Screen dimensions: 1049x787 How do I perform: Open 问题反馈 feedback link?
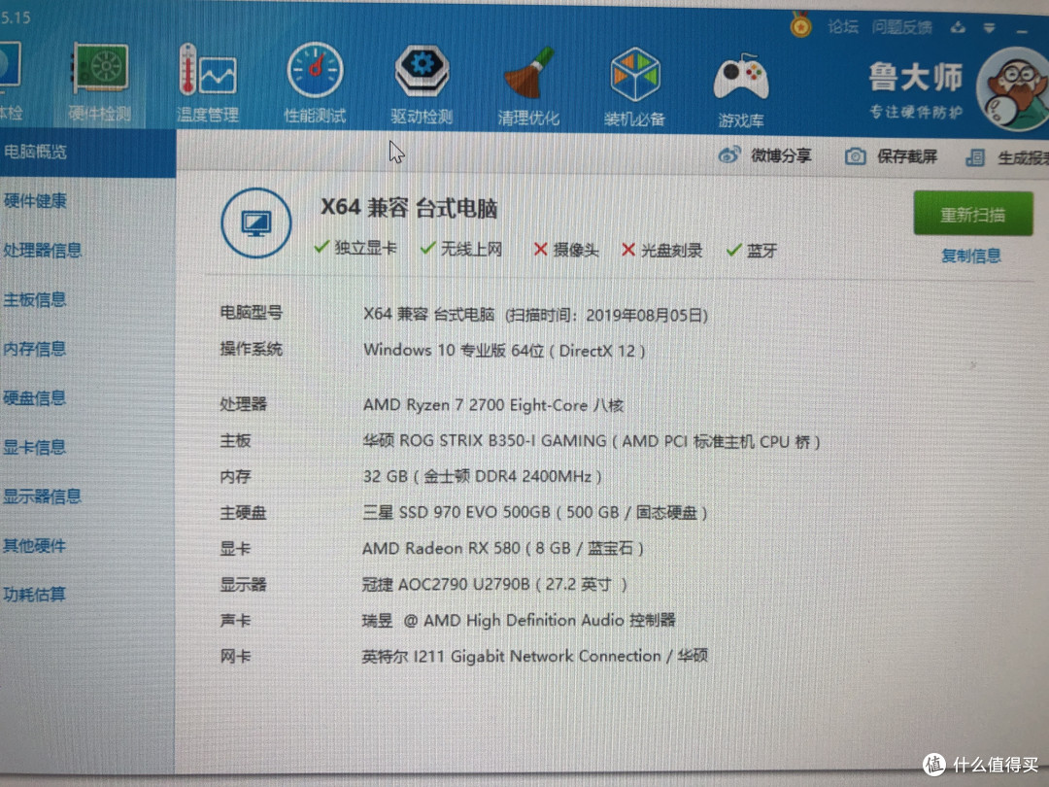[901, 27]
